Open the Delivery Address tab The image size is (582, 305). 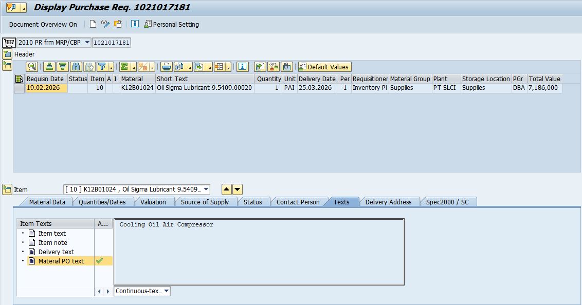coord(388,202)
